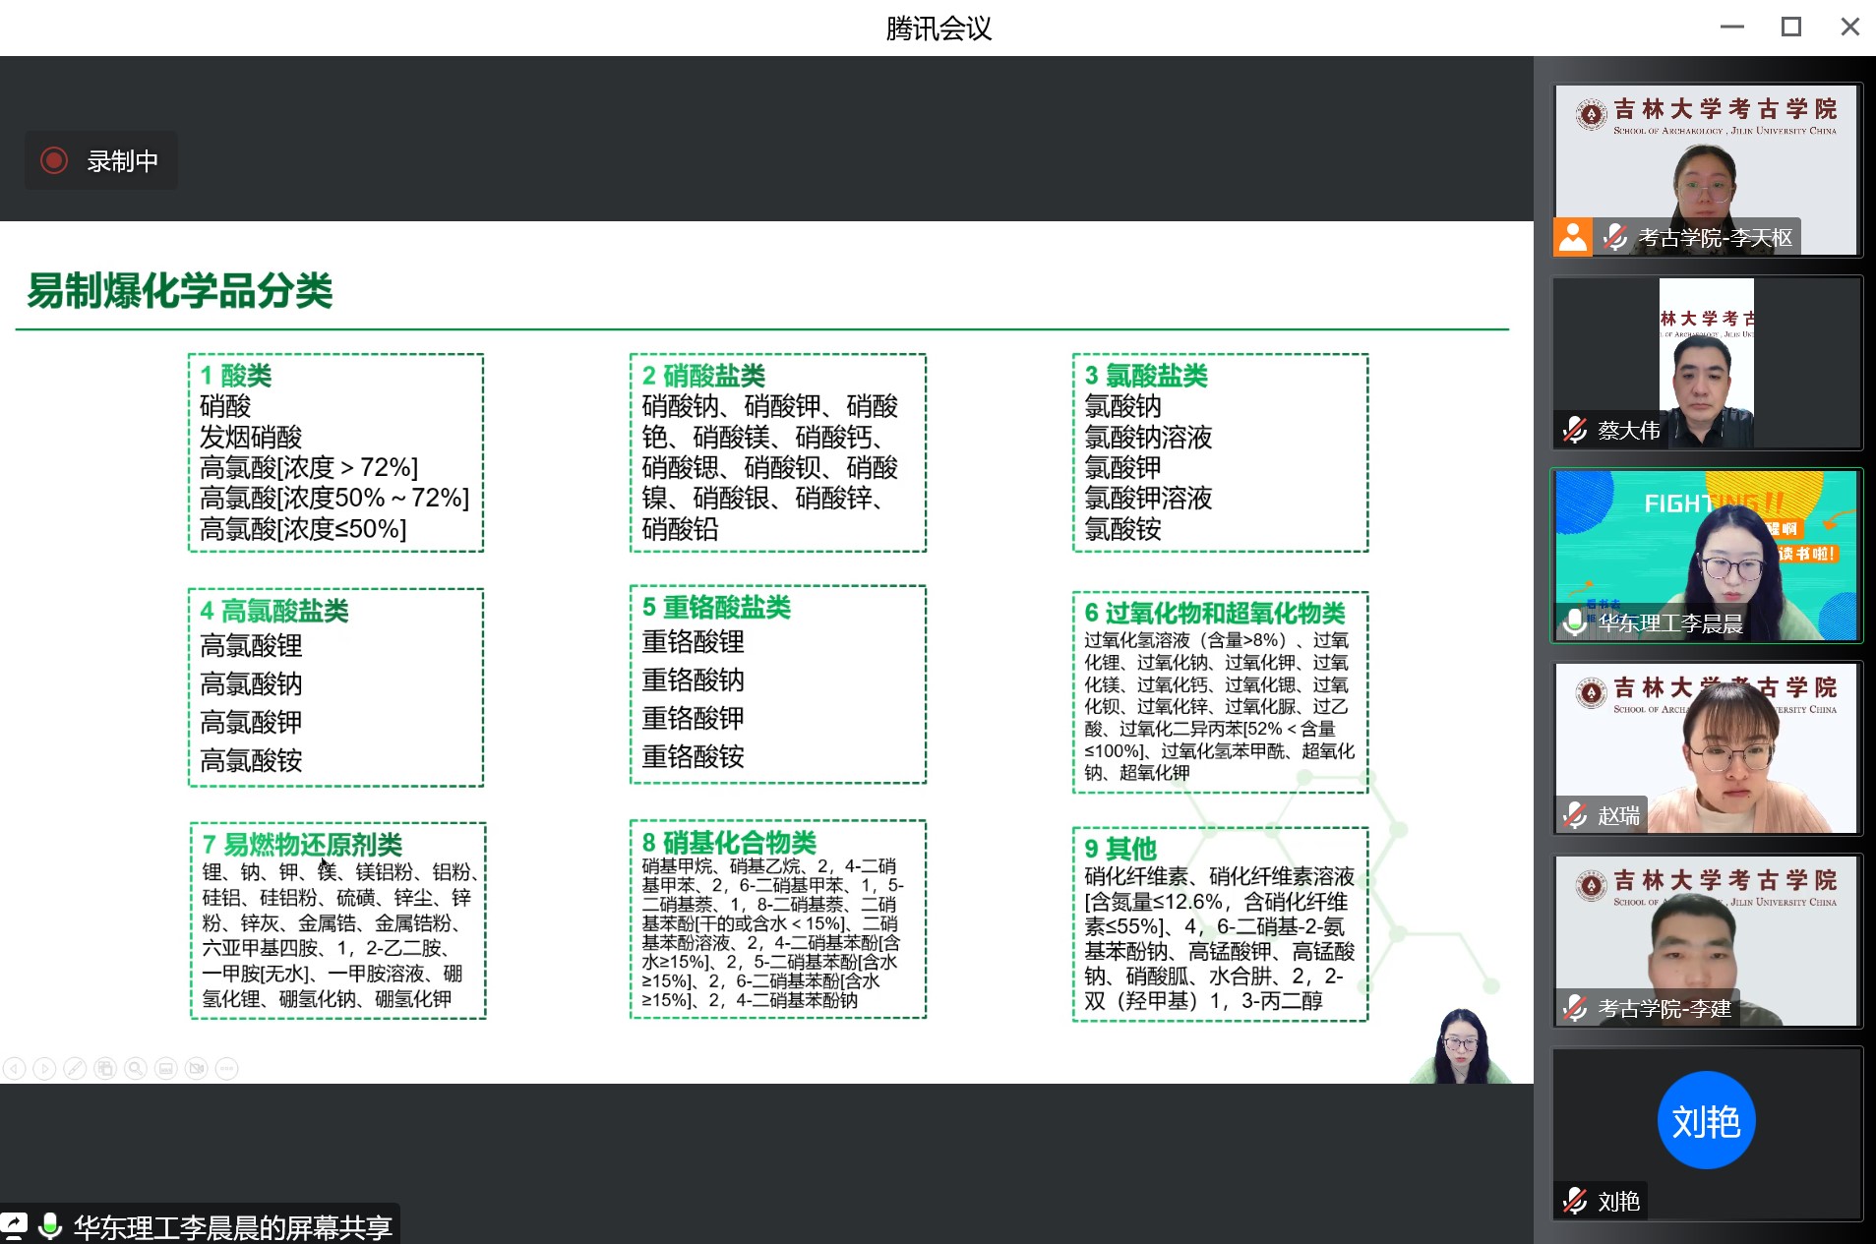Screen dimensions: 1876x1244
Task: Click the magnifier zoom icon on slide
Action: (x=136, y=1068)
